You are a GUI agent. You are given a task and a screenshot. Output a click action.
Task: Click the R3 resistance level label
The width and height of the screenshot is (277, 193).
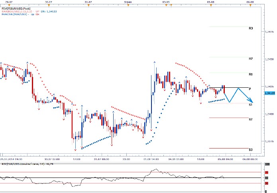click(x=251, y=28)
